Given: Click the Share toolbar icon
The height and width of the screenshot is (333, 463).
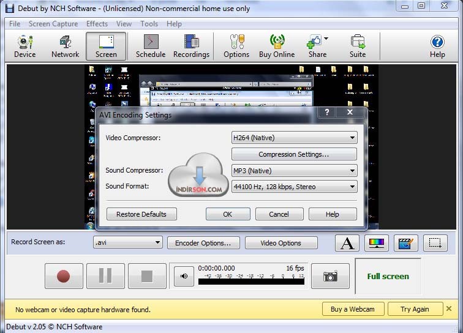Looking at the screenshot, I should (x=317, y=47).
